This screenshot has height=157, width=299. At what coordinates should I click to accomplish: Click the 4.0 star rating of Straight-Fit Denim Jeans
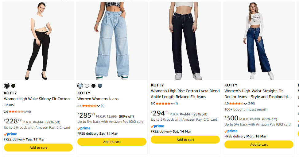[x=236, y=104]
